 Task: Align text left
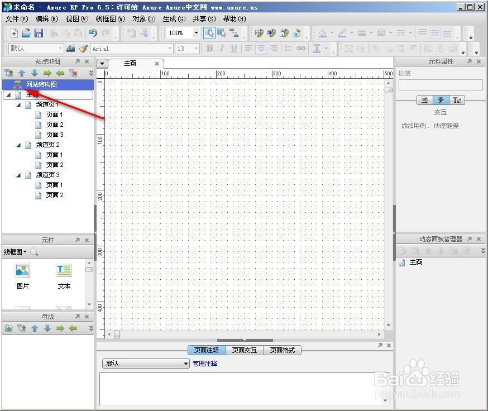(x=248, y=49)
